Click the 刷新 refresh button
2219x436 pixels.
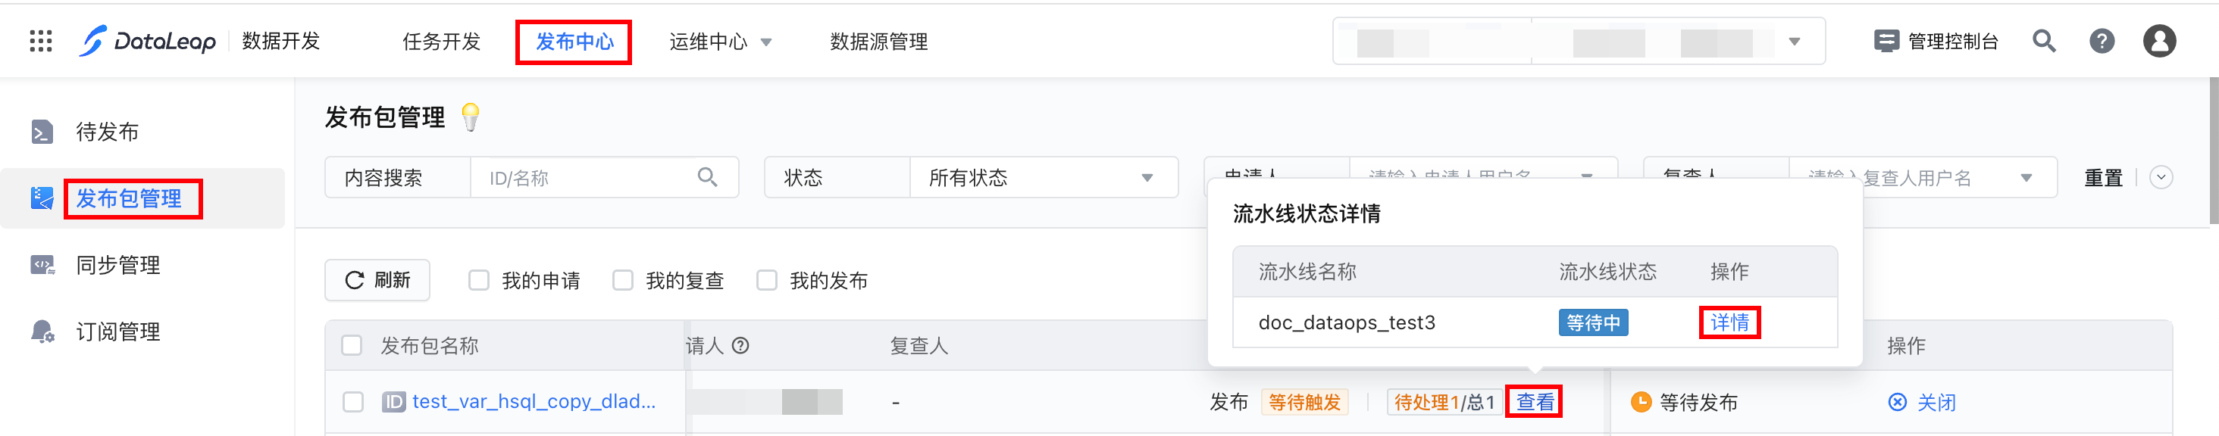377,280
